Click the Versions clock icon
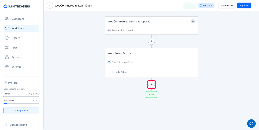The width and height of the screenshot is (259, 130). pos(201,6)
